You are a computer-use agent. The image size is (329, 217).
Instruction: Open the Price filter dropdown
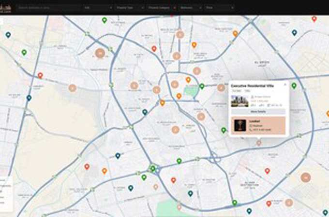218,8
